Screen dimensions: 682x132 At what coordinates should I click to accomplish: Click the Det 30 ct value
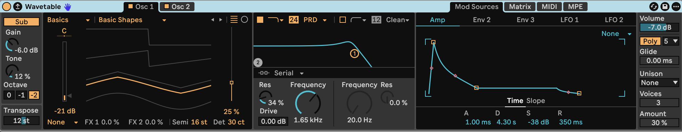click(236, 122)
